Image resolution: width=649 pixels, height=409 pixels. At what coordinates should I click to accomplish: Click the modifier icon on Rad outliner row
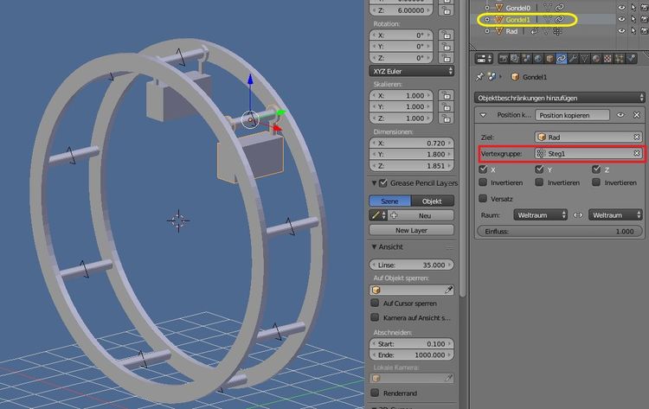535,31
